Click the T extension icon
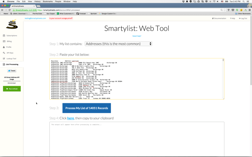 tap(229, 10)
